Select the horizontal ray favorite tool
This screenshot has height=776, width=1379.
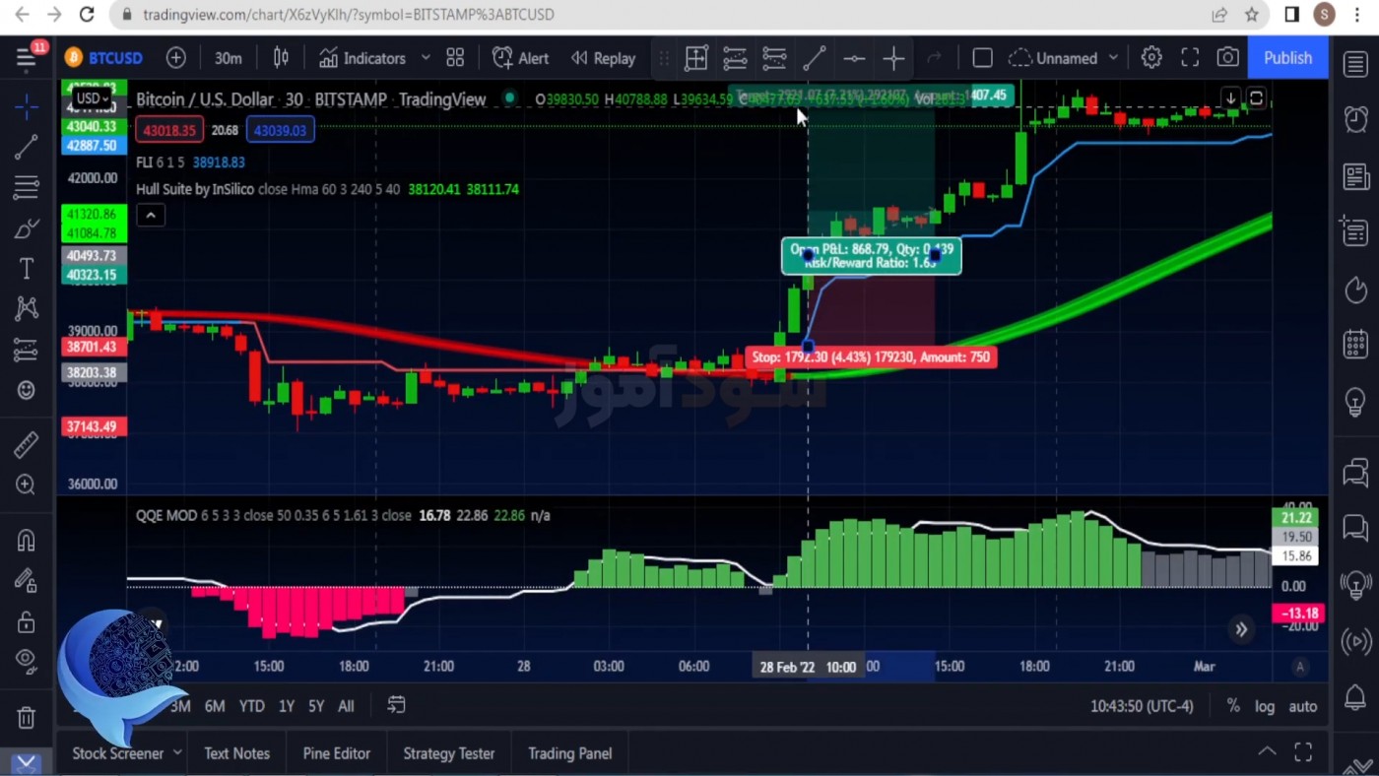(854, 58)
